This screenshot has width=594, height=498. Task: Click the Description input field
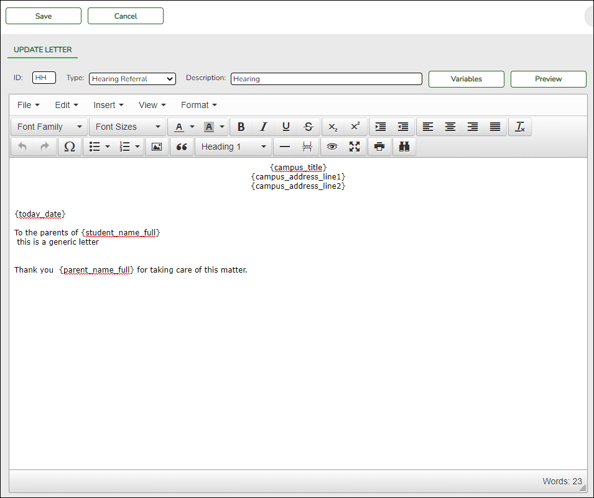[326, 79]
